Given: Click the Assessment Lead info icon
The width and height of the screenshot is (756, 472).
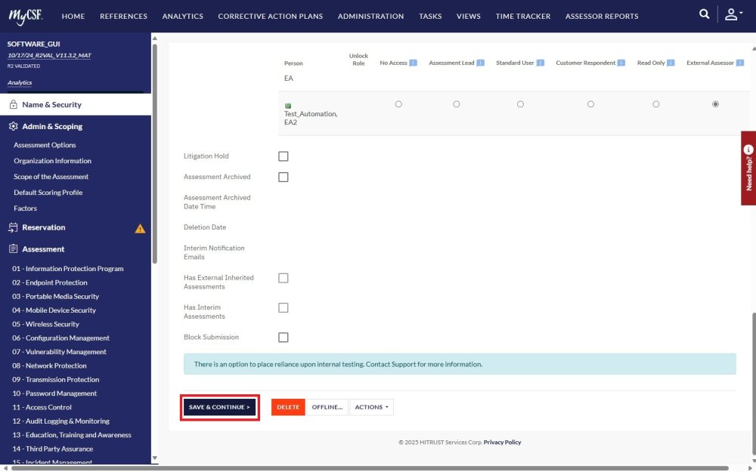Looking at the screenshot, I should tap(480, 63).
